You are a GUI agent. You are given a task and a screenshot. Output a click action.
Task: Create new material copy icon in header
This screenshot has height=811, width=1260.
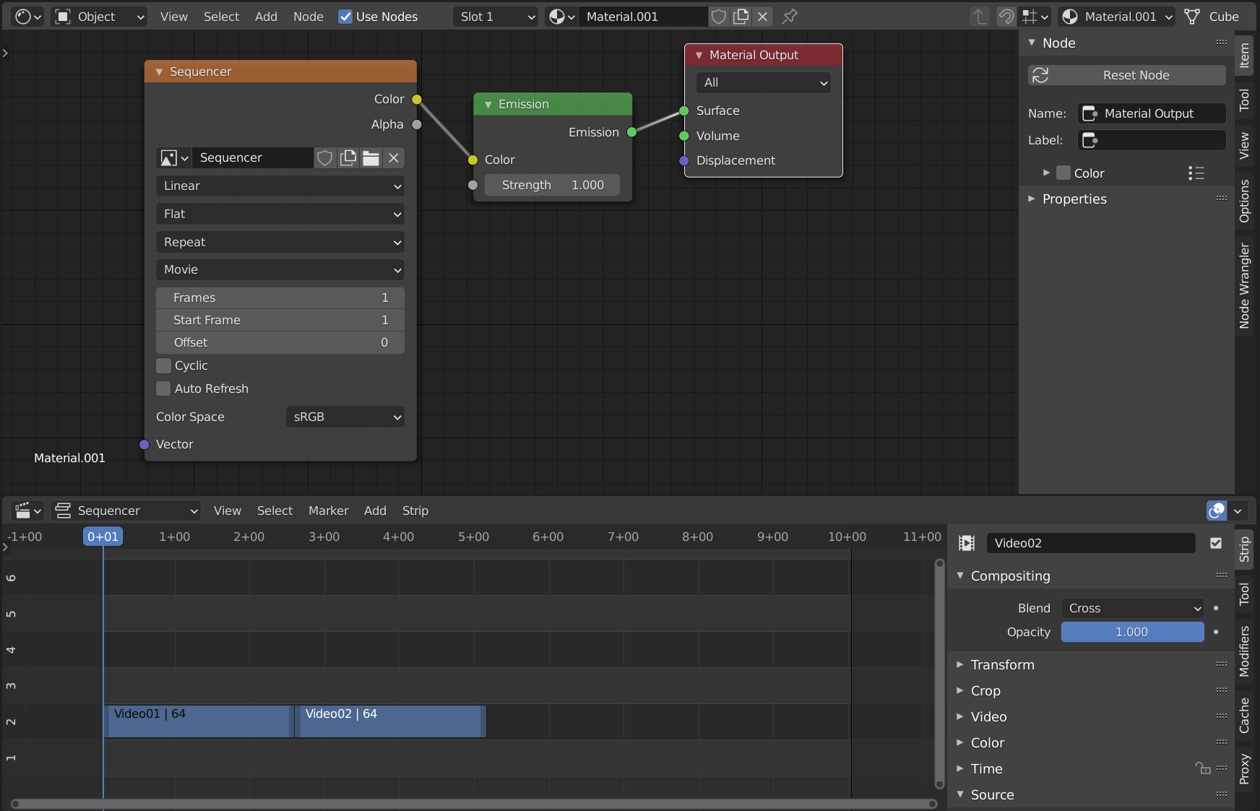point(741,17)
